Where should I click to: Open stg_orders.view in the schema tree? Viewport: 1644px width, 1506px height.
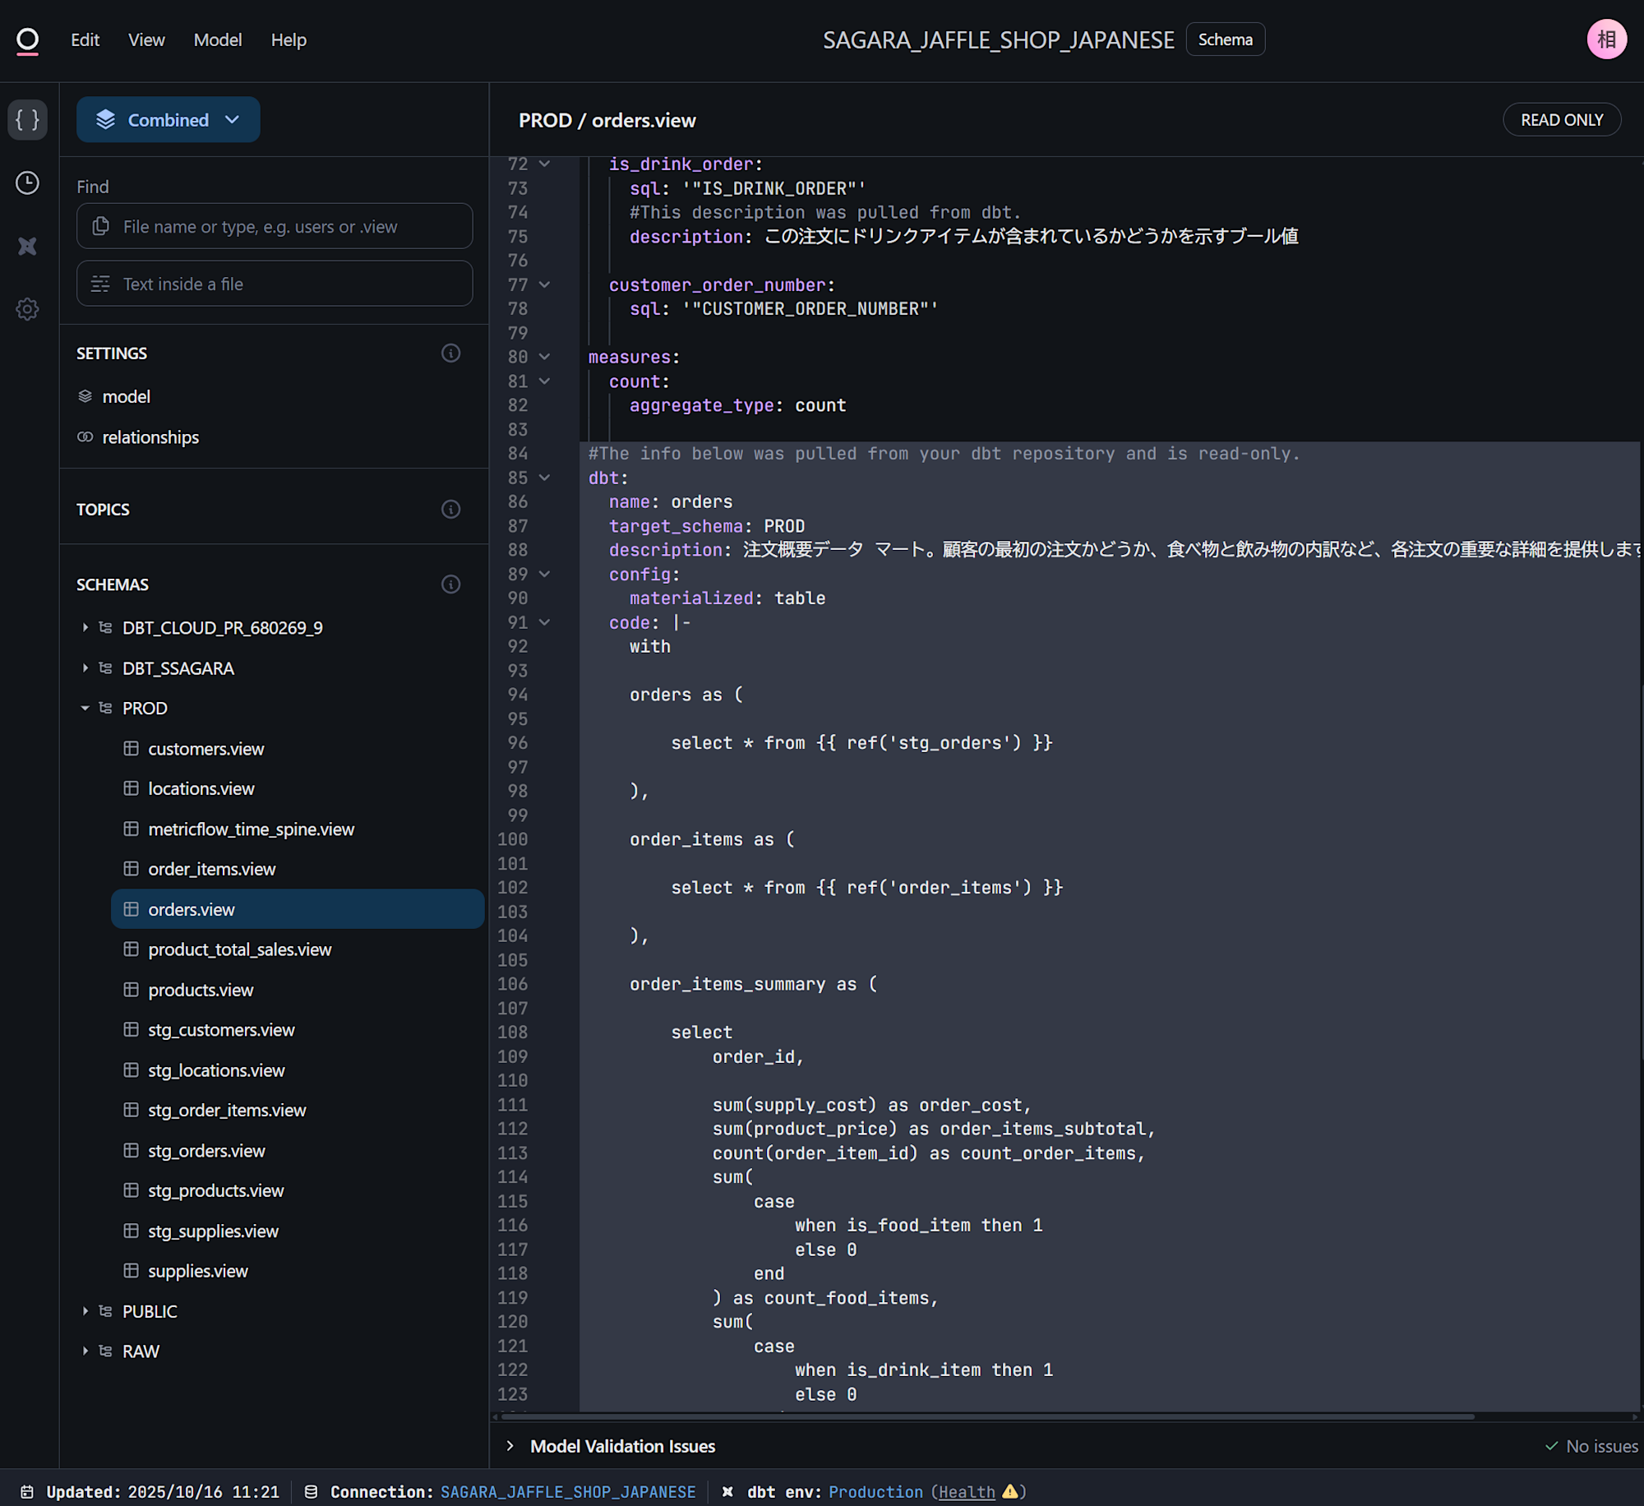(206, 1151)
